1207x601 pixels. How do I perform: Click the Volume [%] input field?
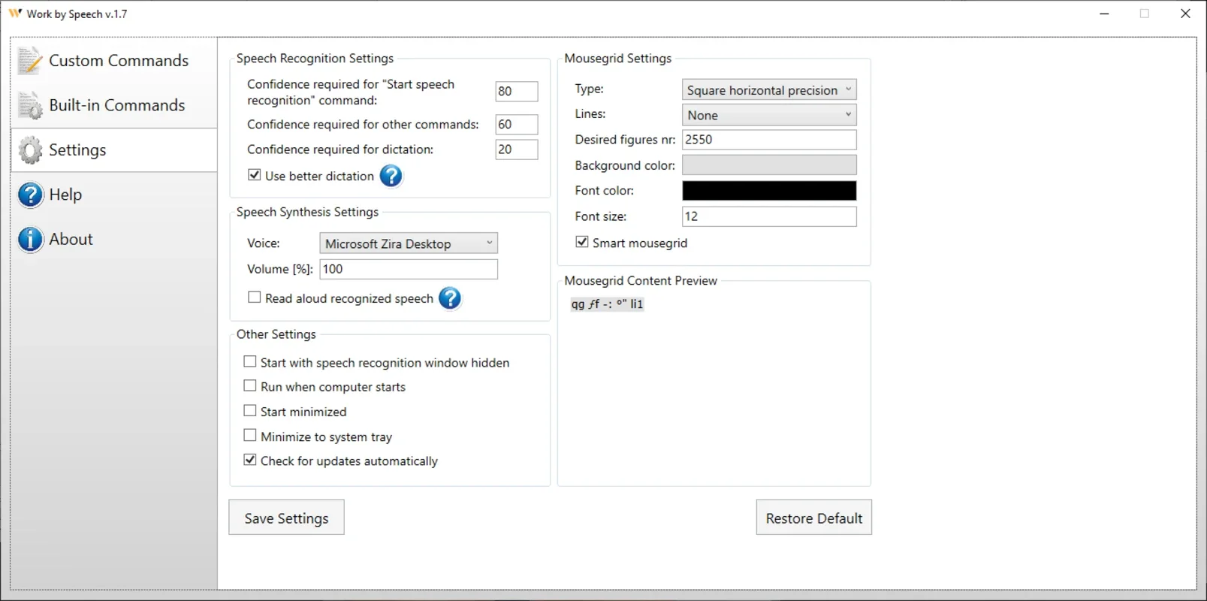409,269
